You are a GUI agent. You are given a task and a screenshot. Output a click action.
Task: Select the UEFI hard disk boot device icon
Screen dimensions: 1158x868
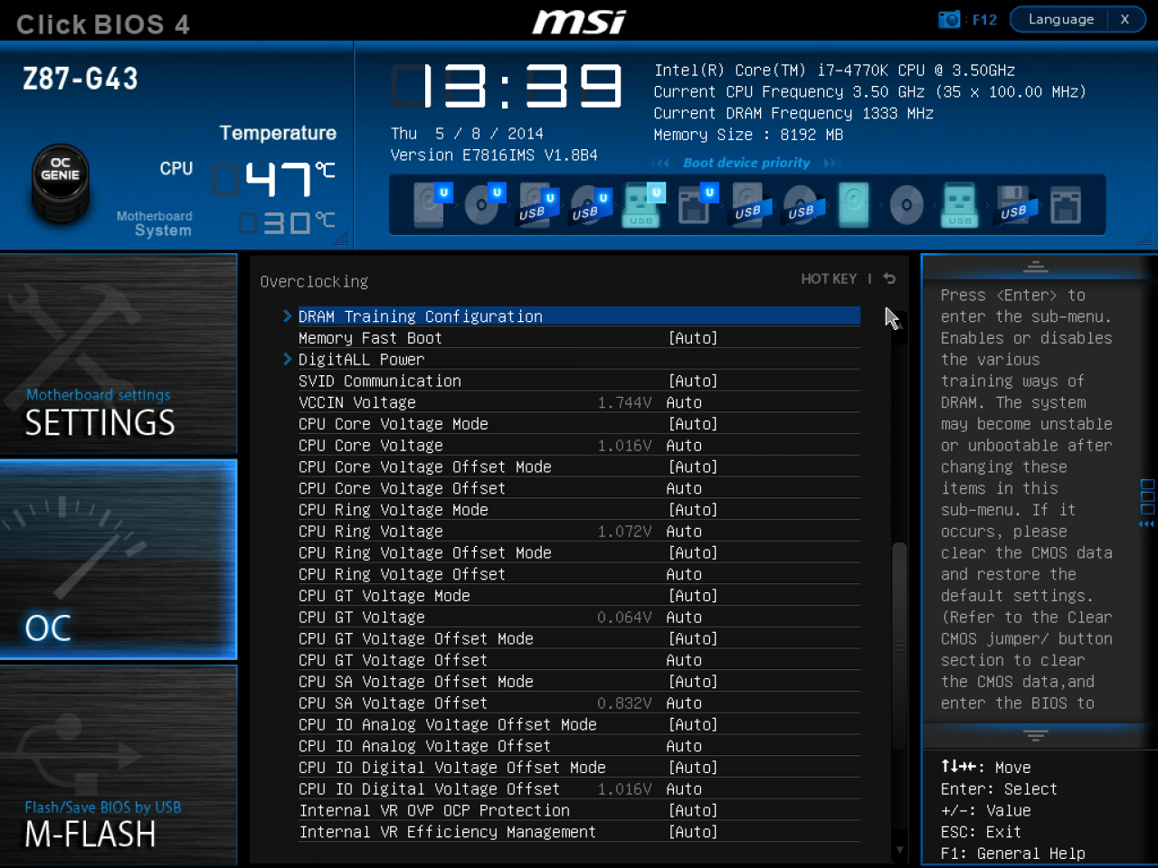point(432,204)
